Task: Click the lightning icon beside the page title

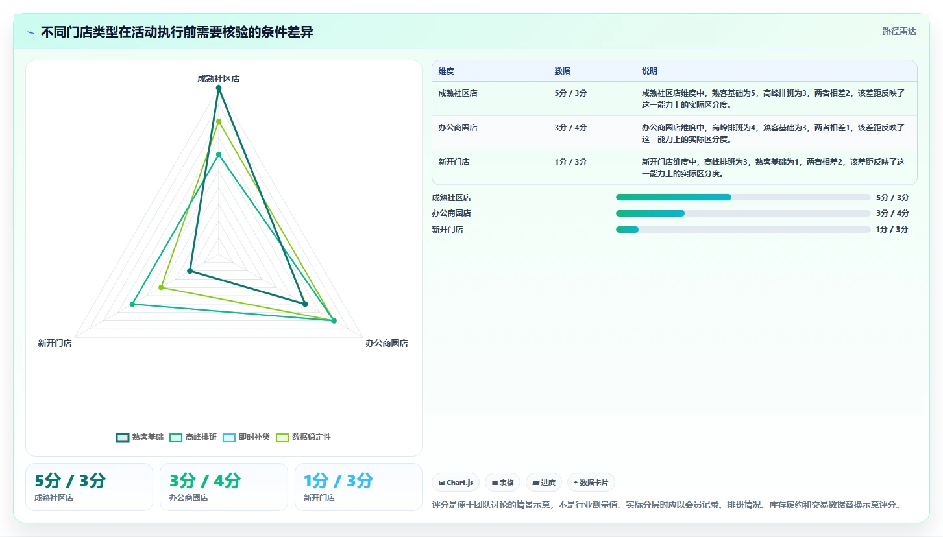Action: point(31,32)
